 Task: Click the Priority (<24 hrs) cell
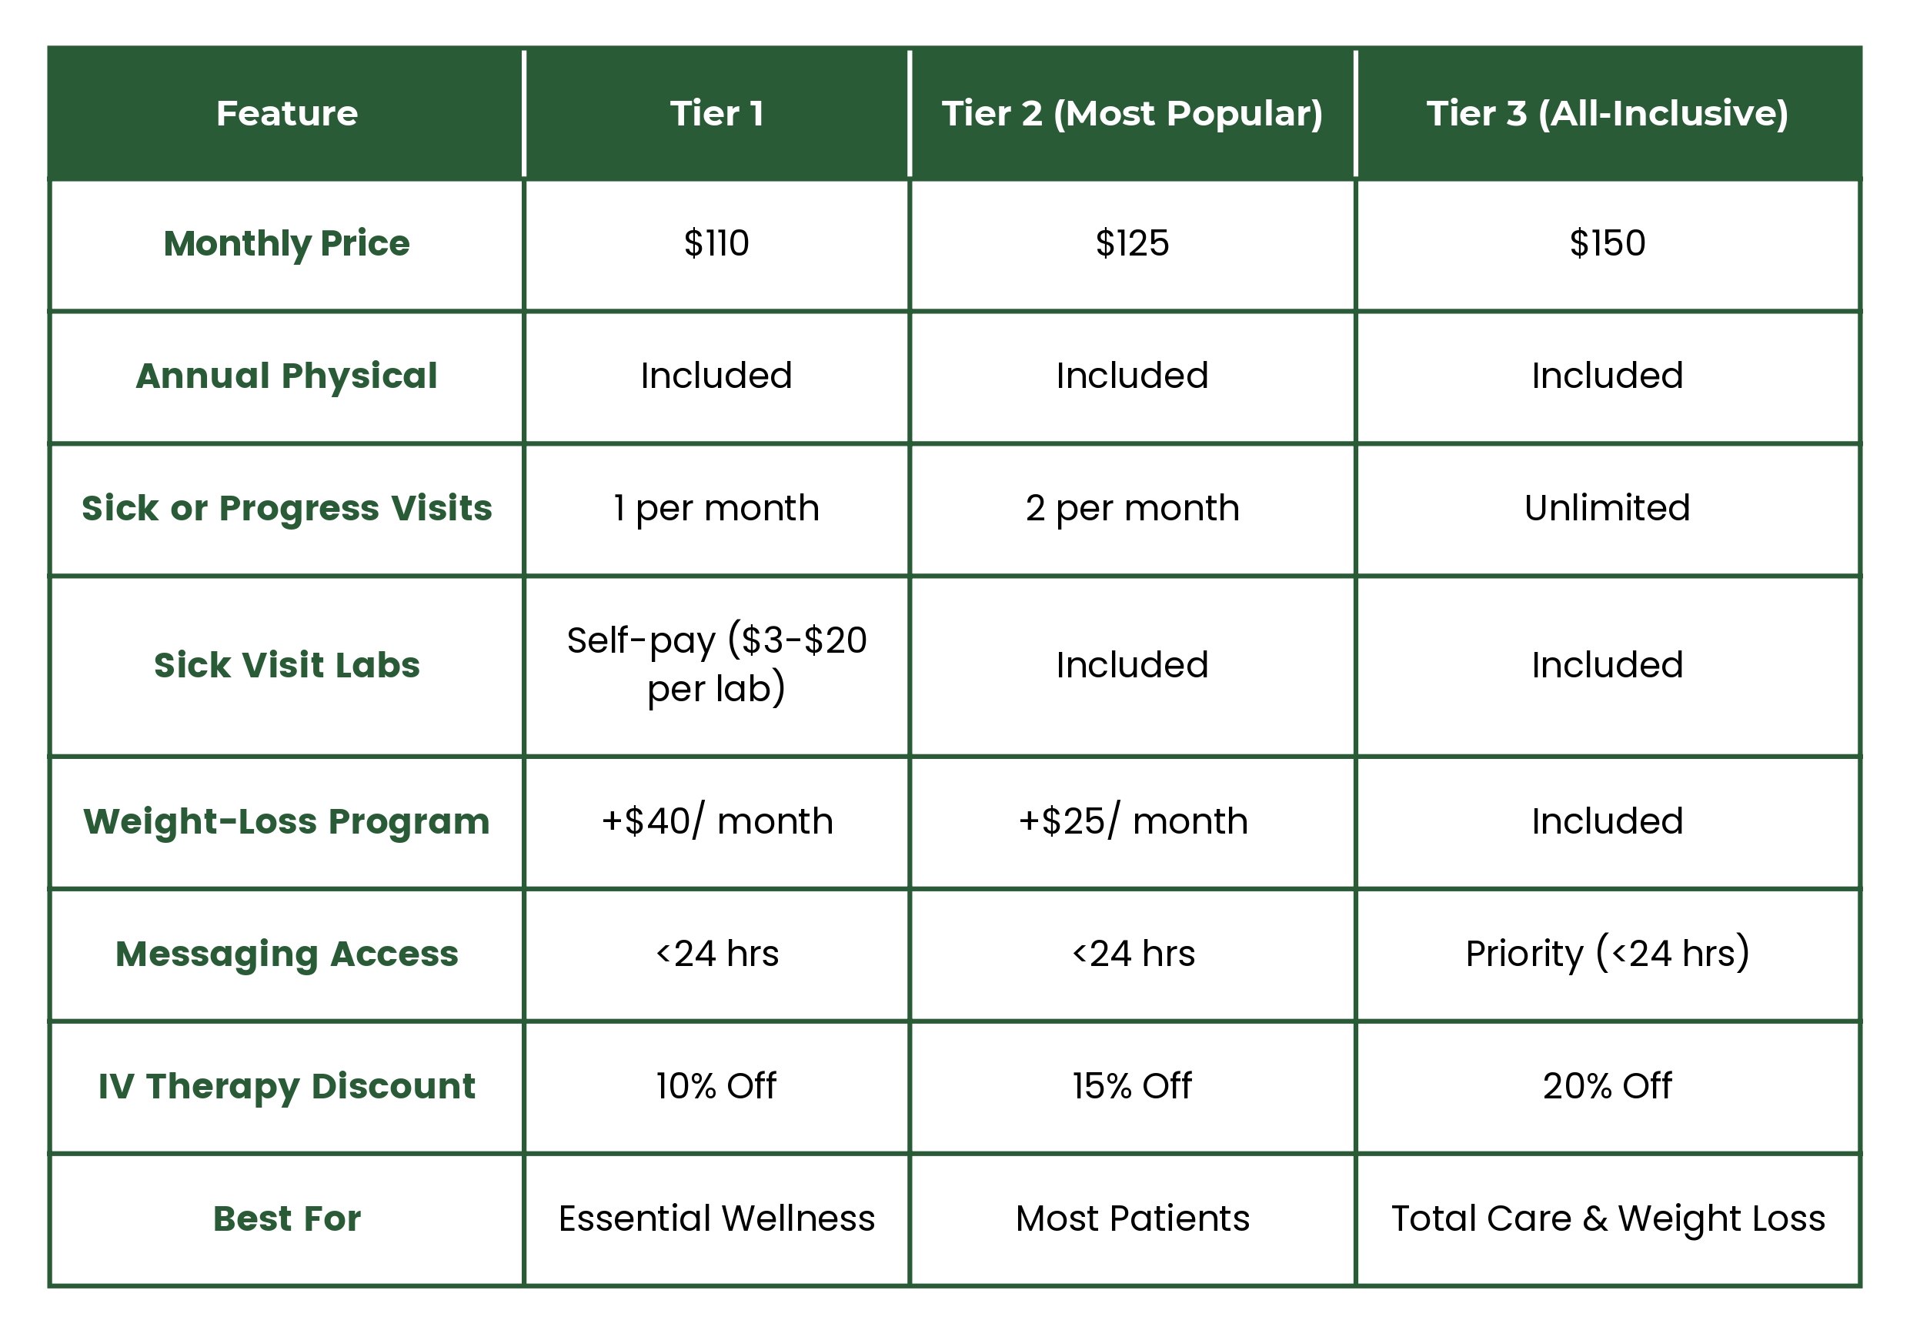(x=1608, y=954)
